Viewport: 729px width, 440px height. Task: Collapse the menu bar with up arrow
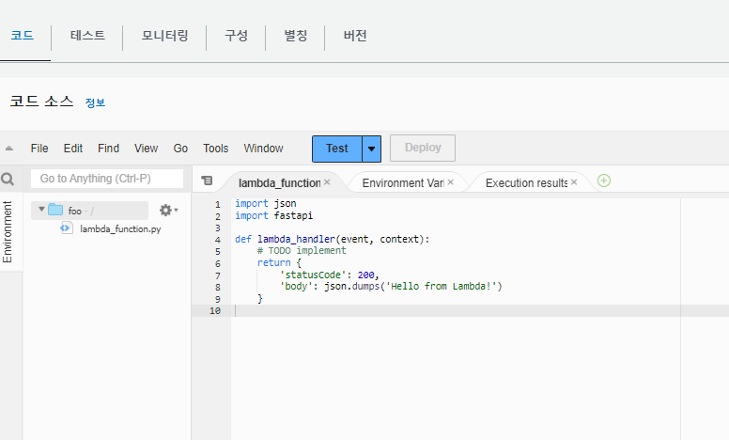click(9, 149)
